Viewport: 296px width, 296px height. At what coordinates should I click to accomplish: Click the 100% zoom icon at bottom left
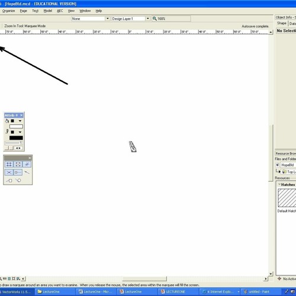[5, 279]
